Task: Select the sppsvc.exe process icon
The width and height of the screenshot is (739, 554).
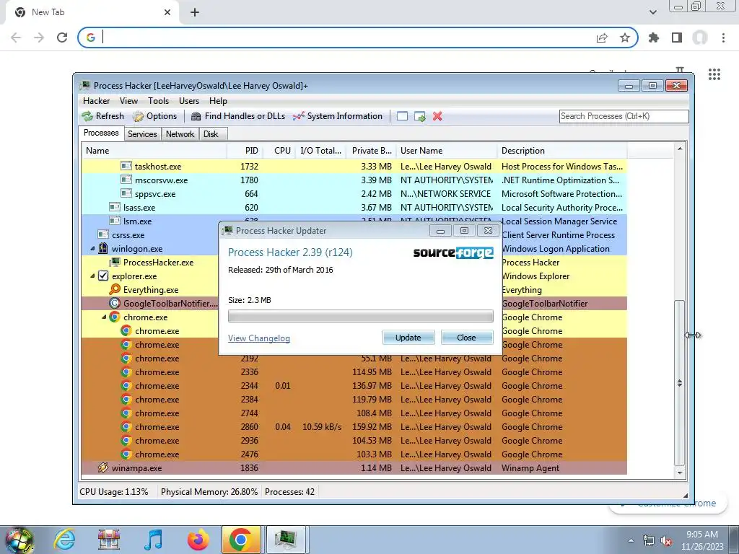Action: click(126, 193)
